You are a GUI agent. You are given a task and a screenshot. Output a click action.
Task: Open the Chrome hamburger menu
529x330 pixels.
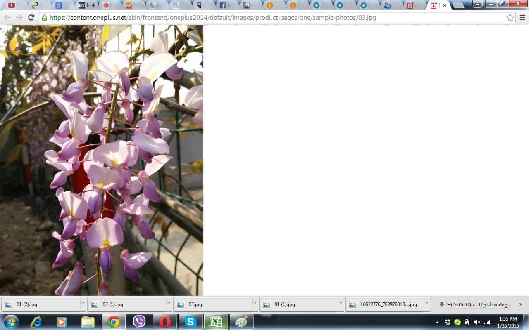pos(522,18)
